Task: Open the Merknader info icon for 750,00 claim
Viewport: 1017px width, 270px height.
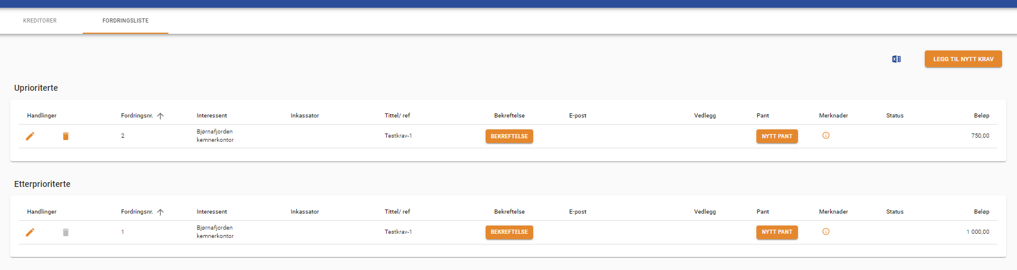Action: tap(825, 136)
